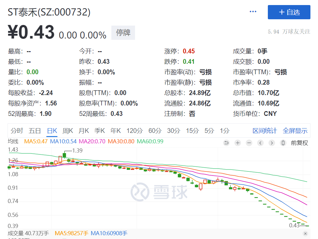Switch to the 120分 chart tab
This screenshot has height=239, width=318.
coord(135,131)
